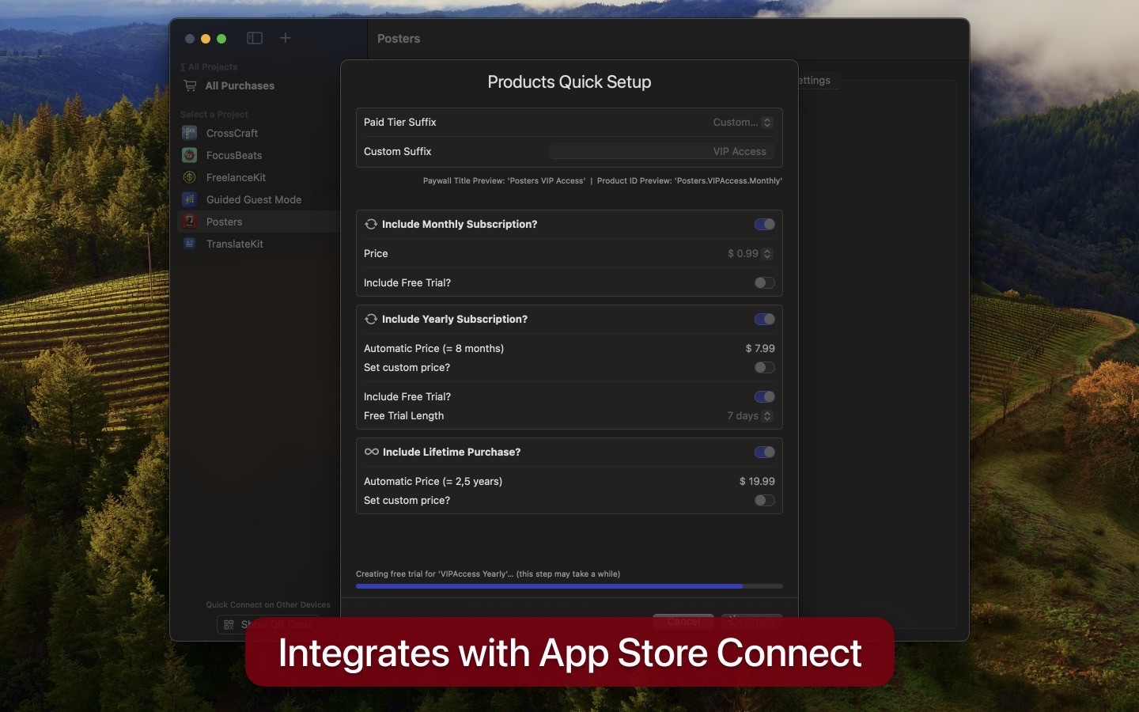Image resolution: width=1139 pixels, height=712 pixels.
Task: Click the Lifetime Purchase infinity icon
Action: click(372, 452)
